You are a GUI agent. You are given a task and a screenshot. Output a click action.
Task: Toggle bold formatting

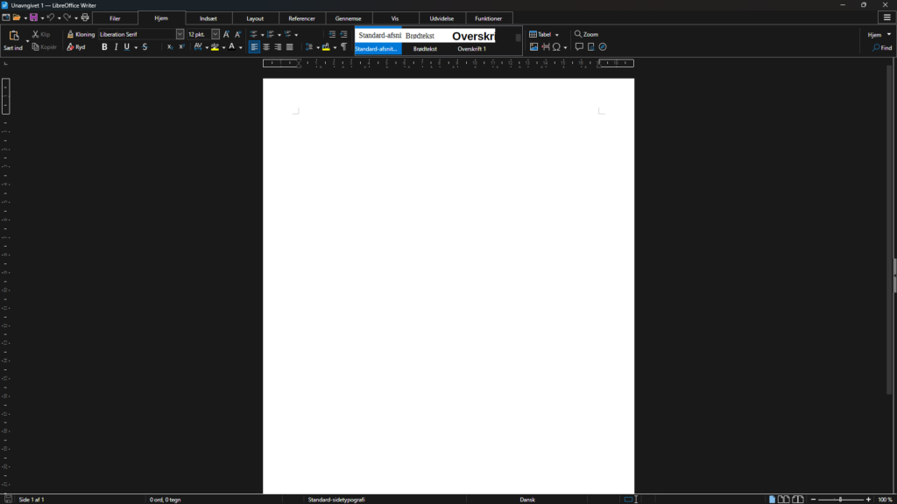104,47
